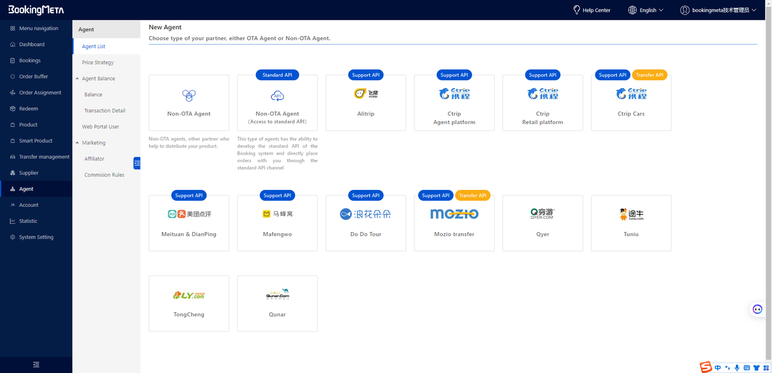
Task: Select the TongCheng agent card
Action: [x=189, y=303]
